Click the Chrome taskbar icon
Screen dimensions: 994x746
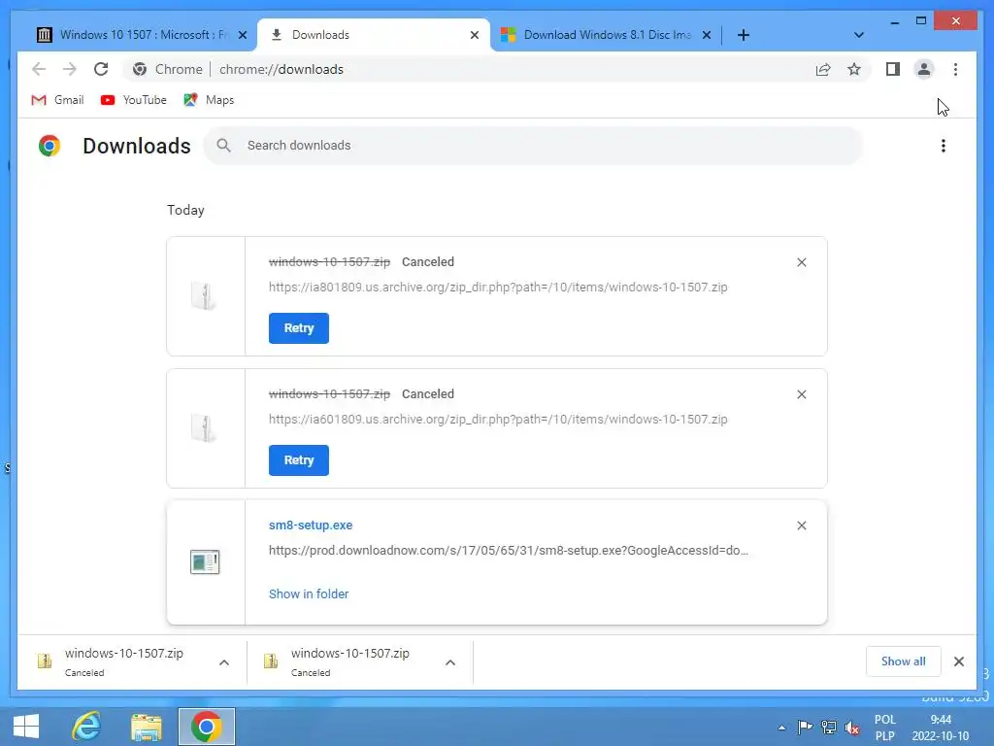point(207,727)
